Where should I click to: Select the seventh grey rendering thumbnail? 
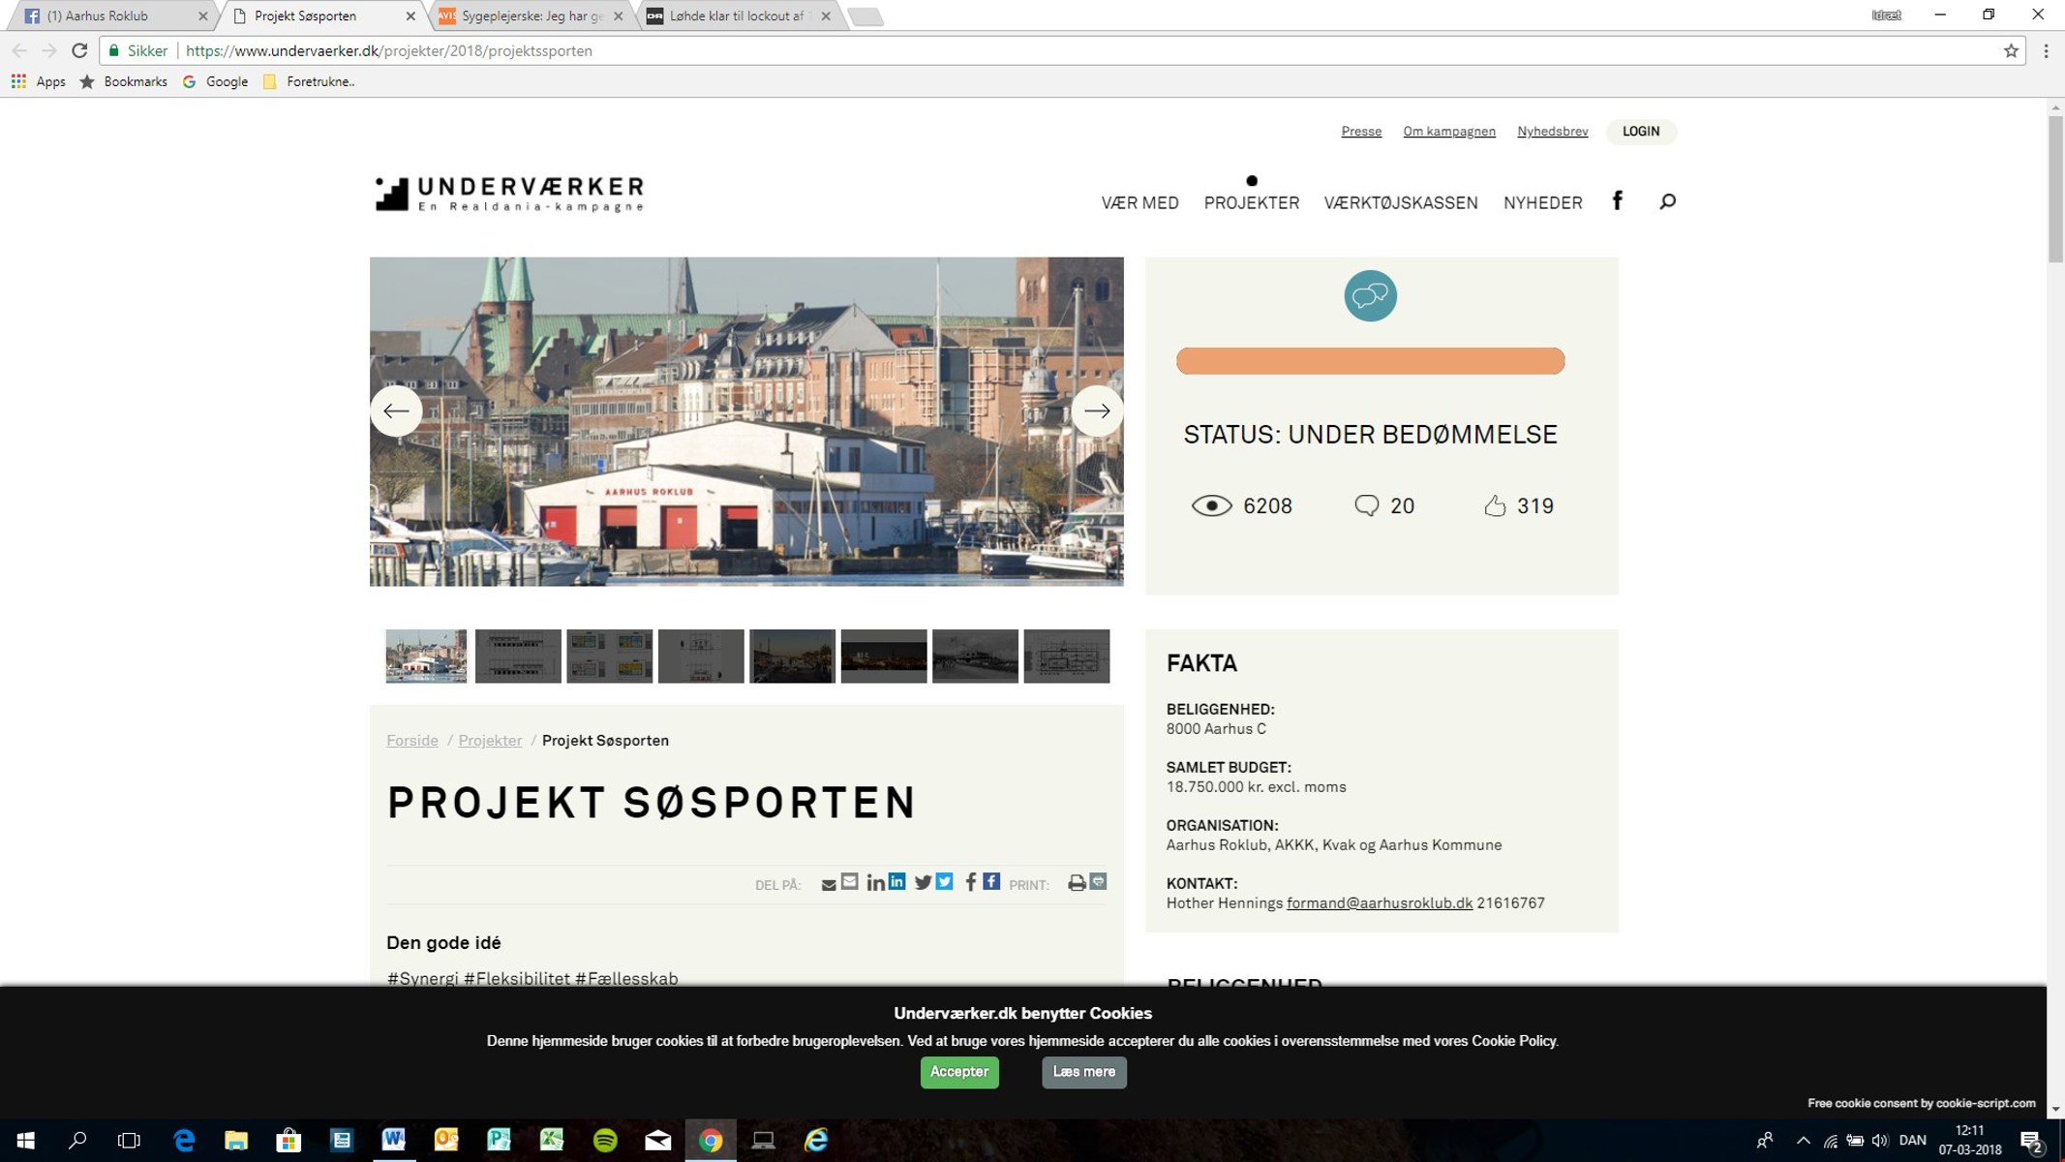975,657
